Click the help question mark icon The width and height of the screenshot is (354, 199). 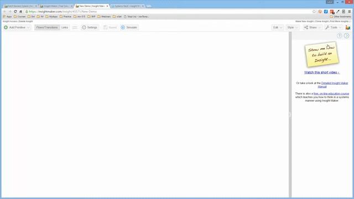tap(339, 35)
